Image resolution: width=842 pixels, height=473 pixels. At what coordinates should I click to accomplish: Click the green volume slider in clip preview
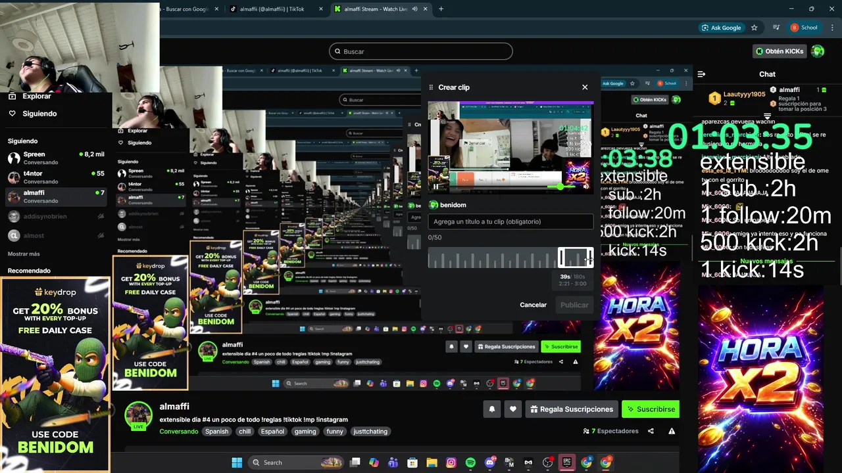tap(560, 187)
